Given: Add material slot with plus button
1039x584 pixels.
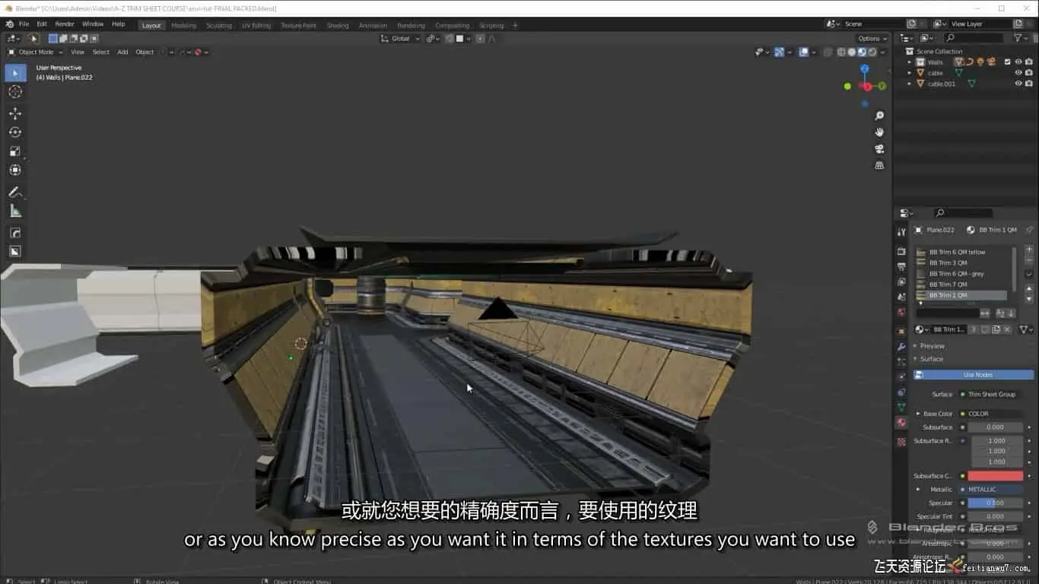Looking at the screenshot, I should (1029, 249).
